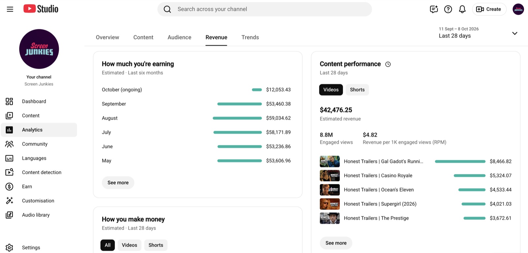Switch to the Content analytics tab
The image size is (528, 253).
(143, 37)
